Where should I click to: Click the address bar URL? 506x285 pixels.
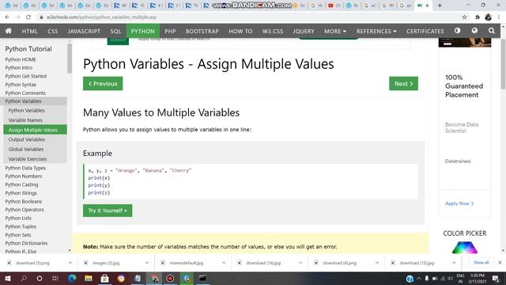pyautogui.click(x=101, y=17)
